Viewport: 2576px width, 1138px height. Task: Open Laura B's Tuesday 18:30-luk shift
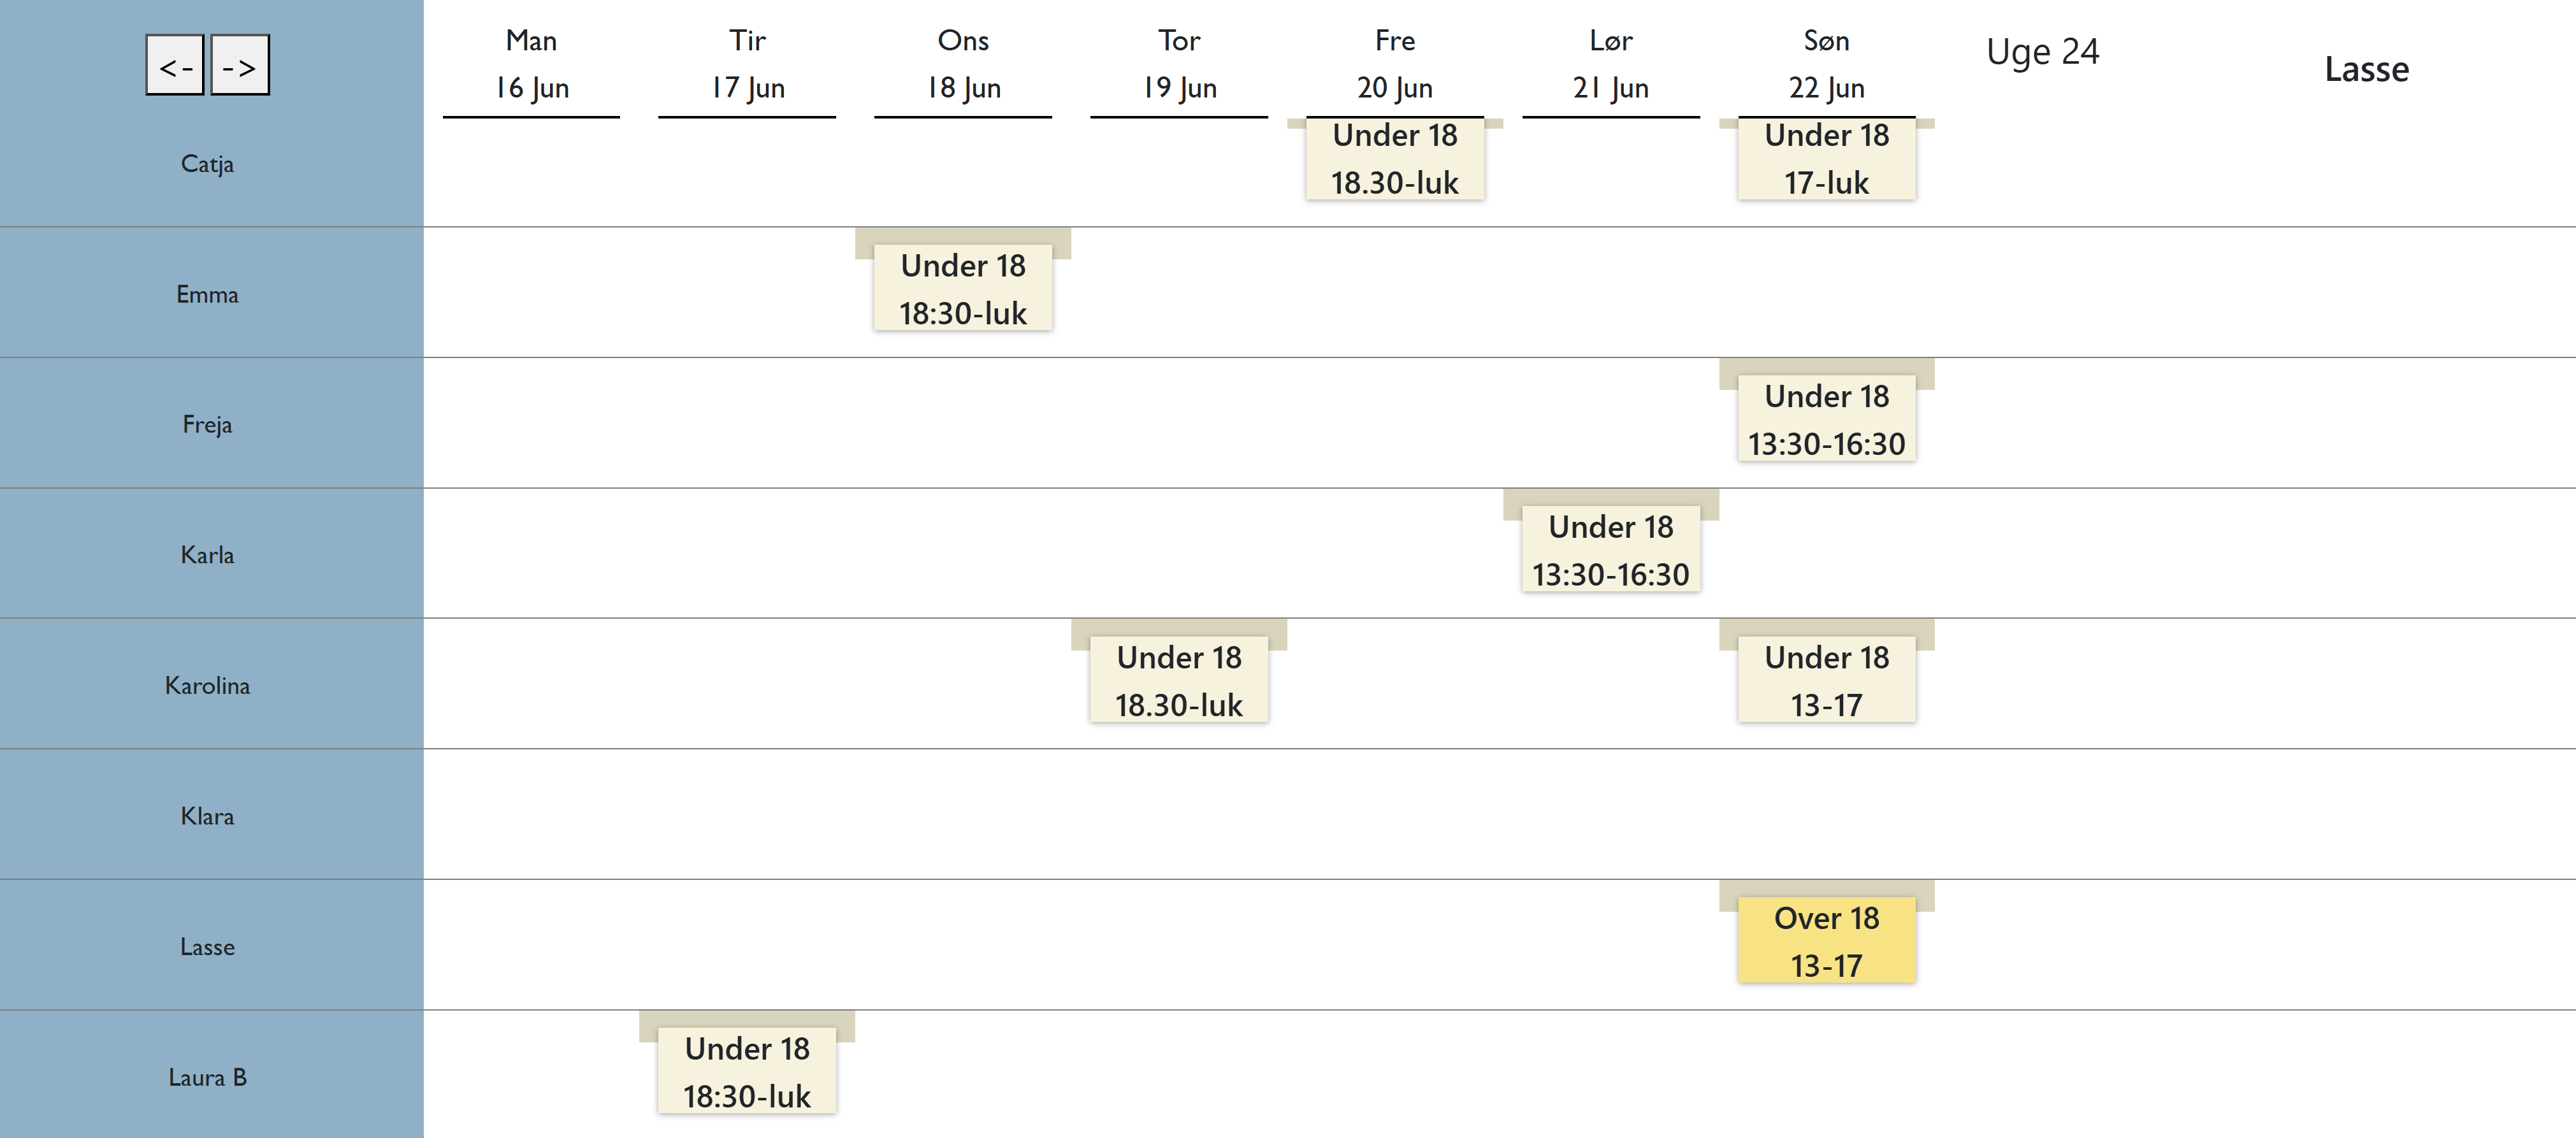point(747,1072)
